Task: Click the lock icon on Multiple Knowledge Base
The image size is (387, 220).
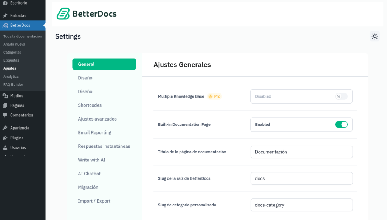Action: point(339,96)
